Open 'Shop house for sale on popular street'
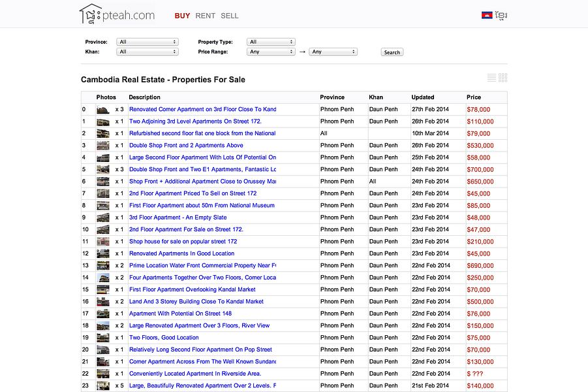The height and width of the screenshot is (392, 588). point(183,242)
